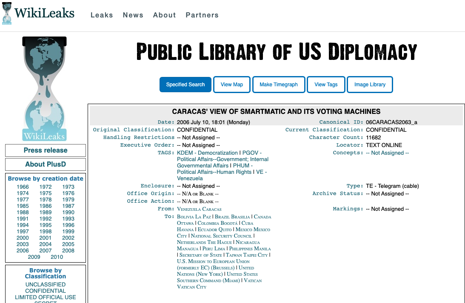The width and height of the screenshot is (465, 303).
Task: Open the Bolivia La Paz recipient link
Action: coord(194,217)
